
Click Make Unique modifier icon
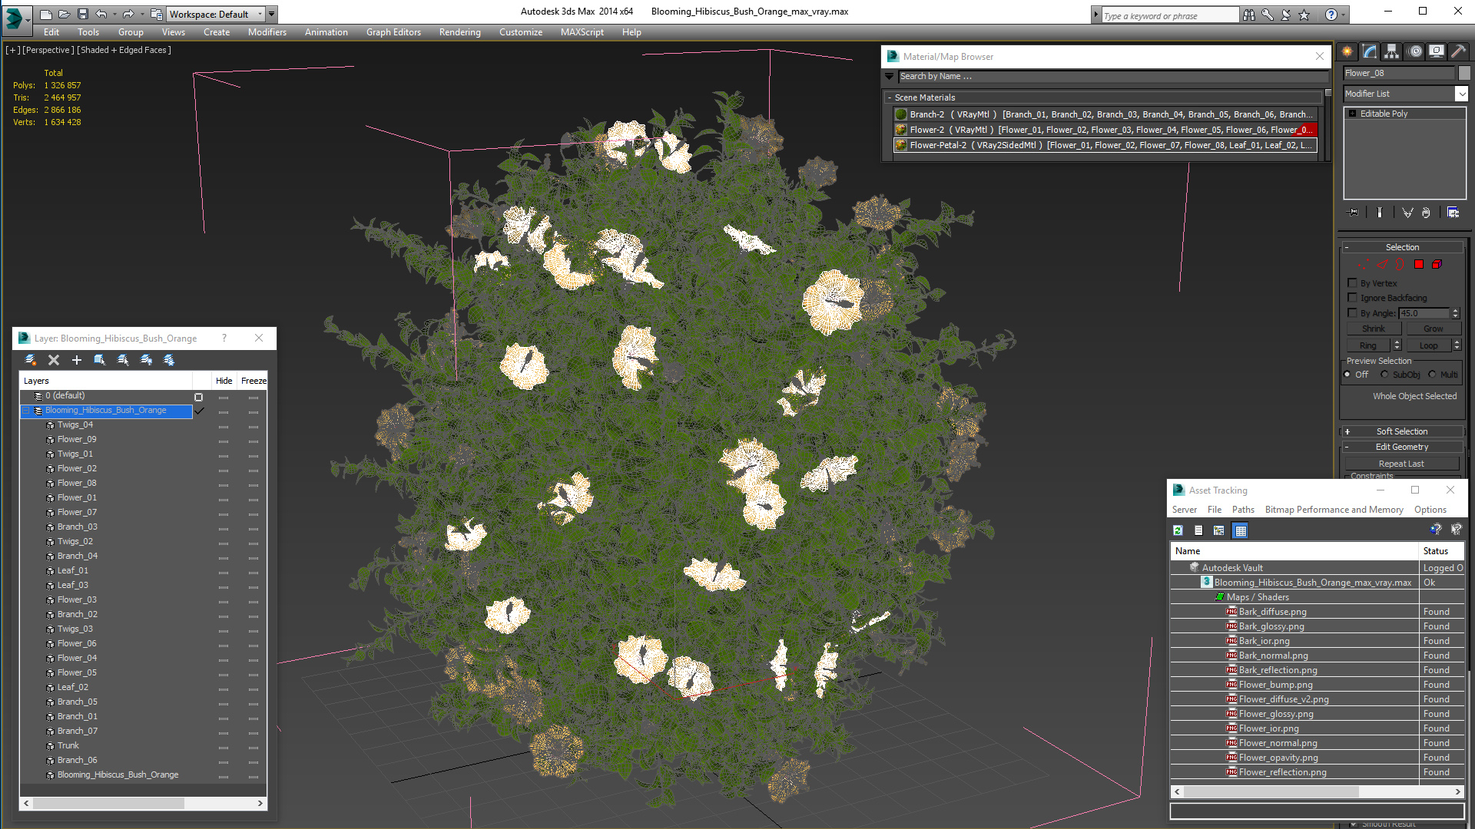point(1407,213)
